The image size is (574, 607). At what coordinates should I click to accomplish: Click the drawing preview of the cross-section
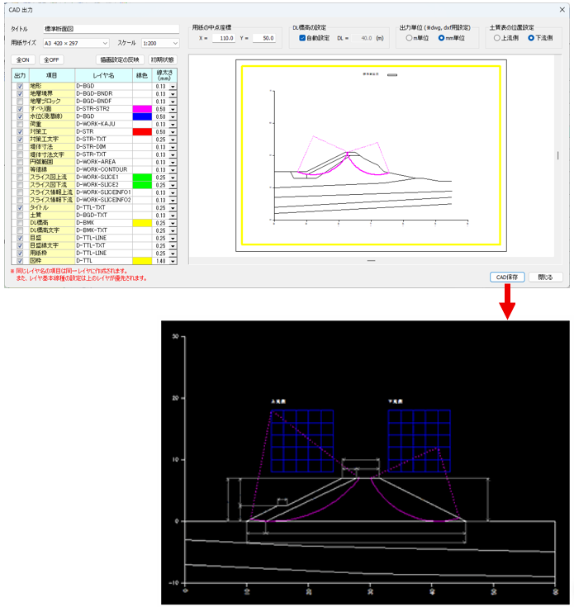pyautogui.click(x=371, y=155)
